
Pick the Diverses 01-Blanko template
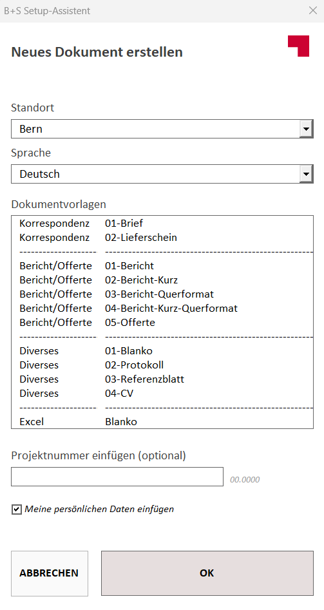[162, 351]
